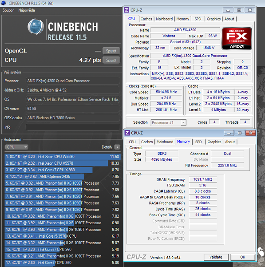
Task: Switch to SPD tab in lower CPU-Z window
Action: [198, 142]
